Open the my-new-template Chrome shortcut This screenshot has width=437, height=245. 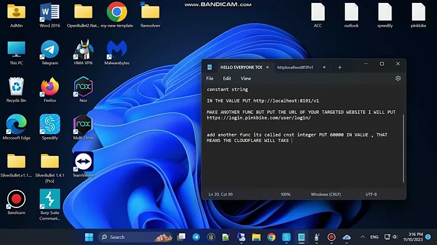click(117, 15)
